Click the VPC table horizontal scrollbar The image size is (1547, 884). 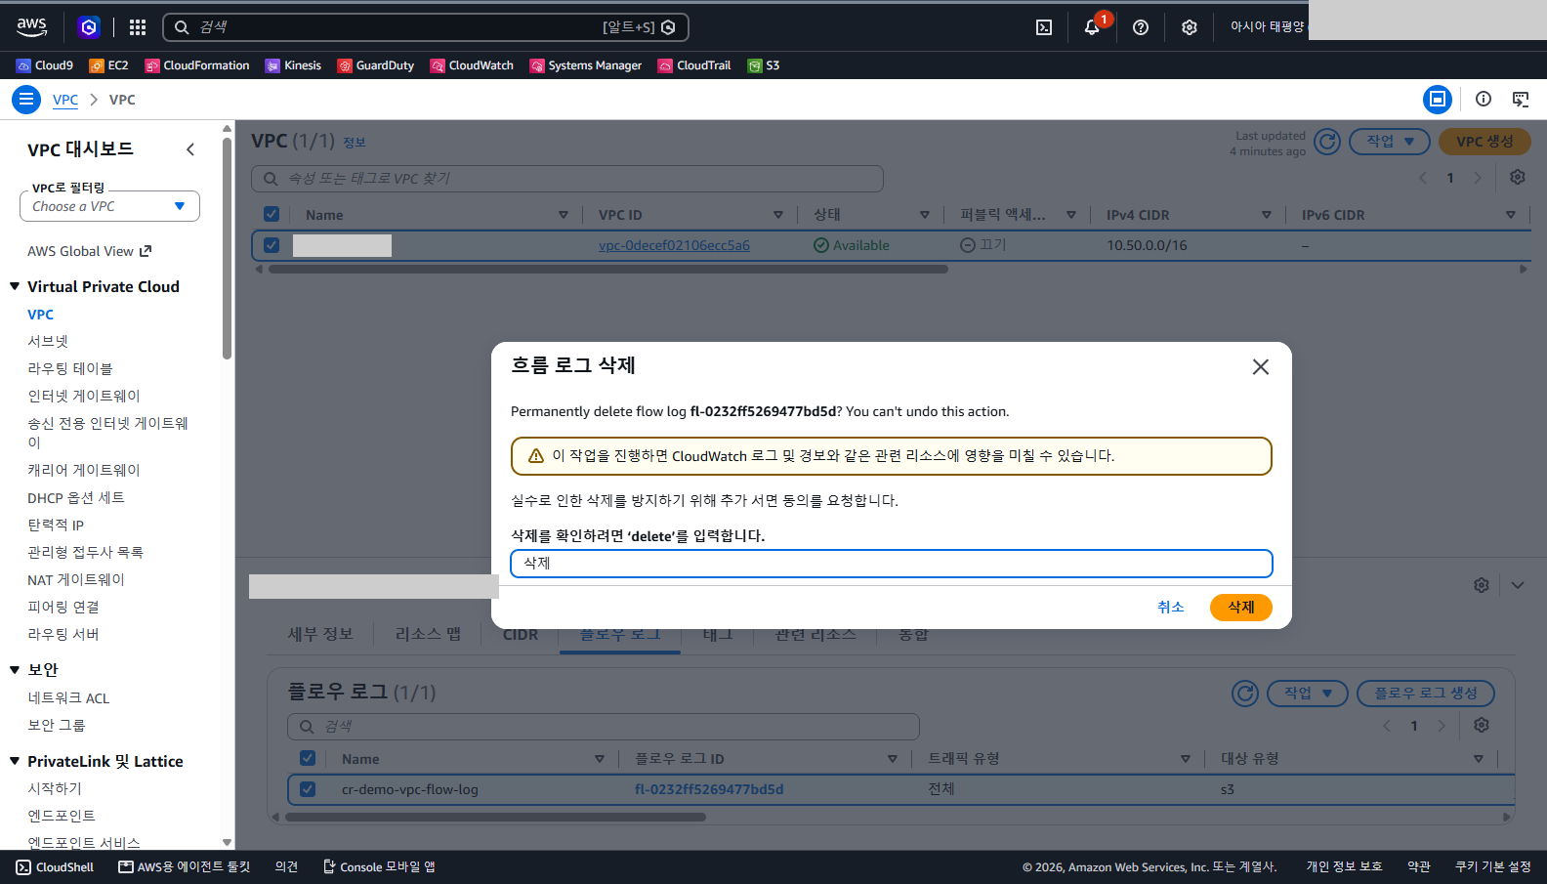point(608,270)
